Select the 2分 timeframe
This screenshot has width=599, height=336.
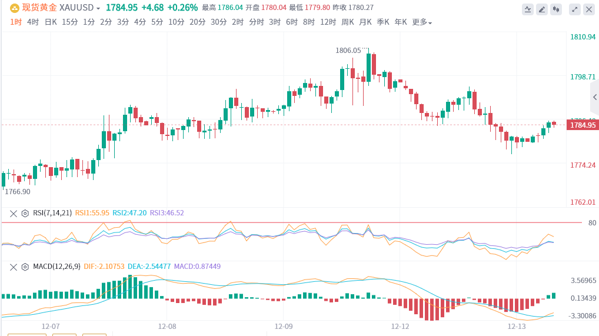106,22
